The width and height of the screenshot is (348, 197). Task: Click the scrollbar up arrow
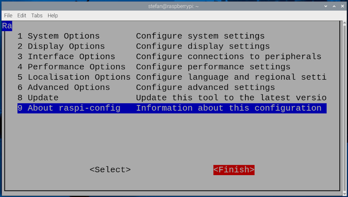pos(344,23)
